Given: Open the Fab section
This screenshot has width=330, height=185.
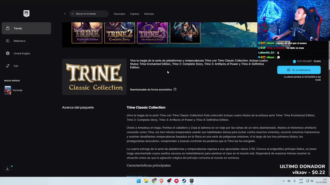Looking at the screenshot, I should click(26, 66).
